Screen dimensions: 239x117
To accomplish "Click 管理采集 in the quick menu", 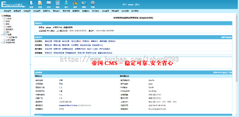I will click(x=66, y=45).
